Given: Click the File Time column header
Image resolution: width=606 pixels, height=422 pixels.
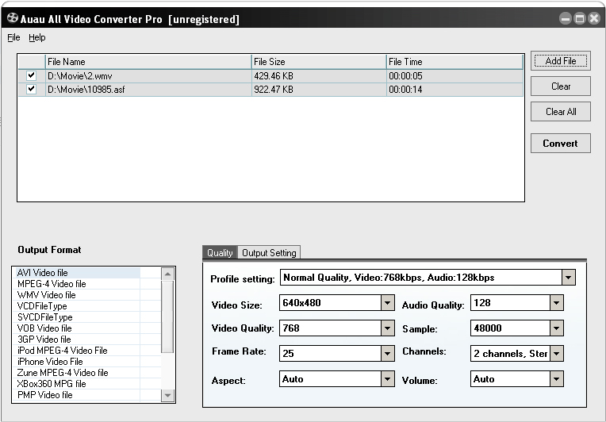Looking at the screenshot, I should pos(454,62).
